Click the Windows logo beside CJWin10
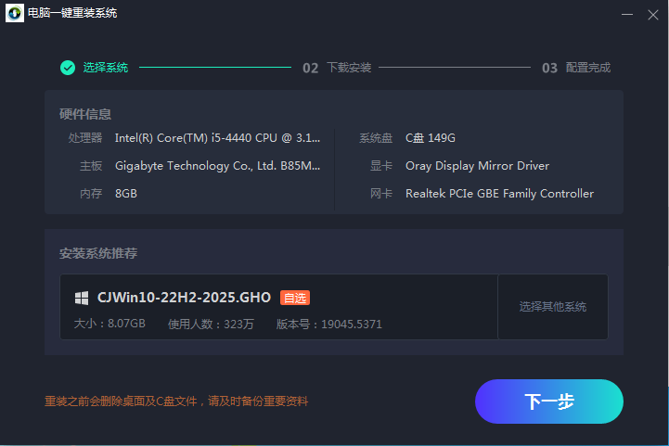The height and width of the screenshot is (446, 669). pyautogui.click(x=82, y=298)
